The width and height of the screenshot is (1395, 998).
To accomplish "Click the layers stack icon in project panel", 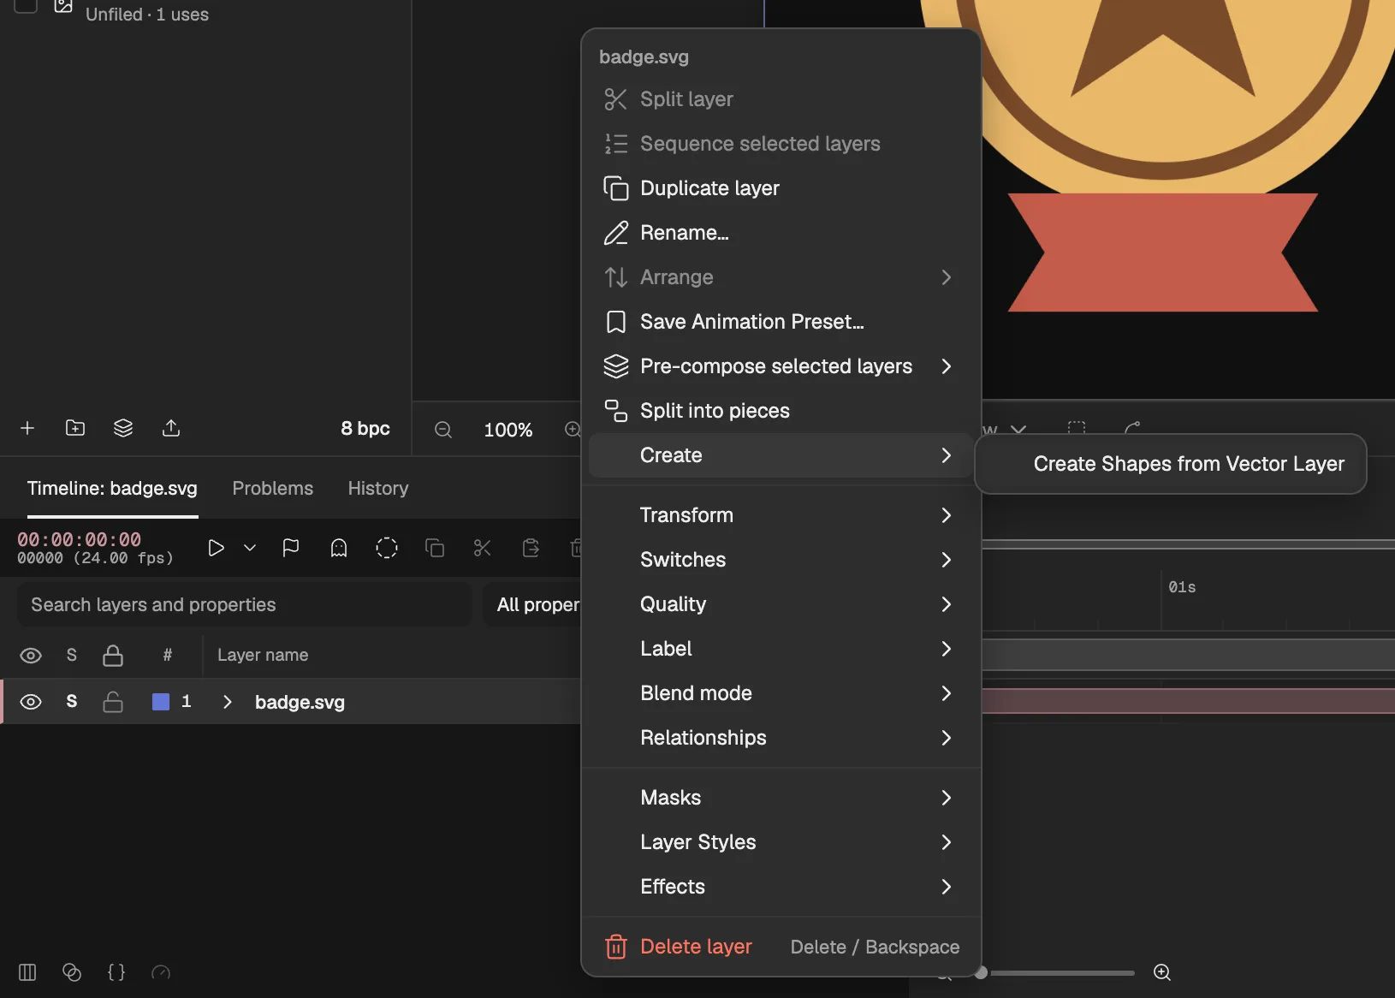I will pos(123,428).
